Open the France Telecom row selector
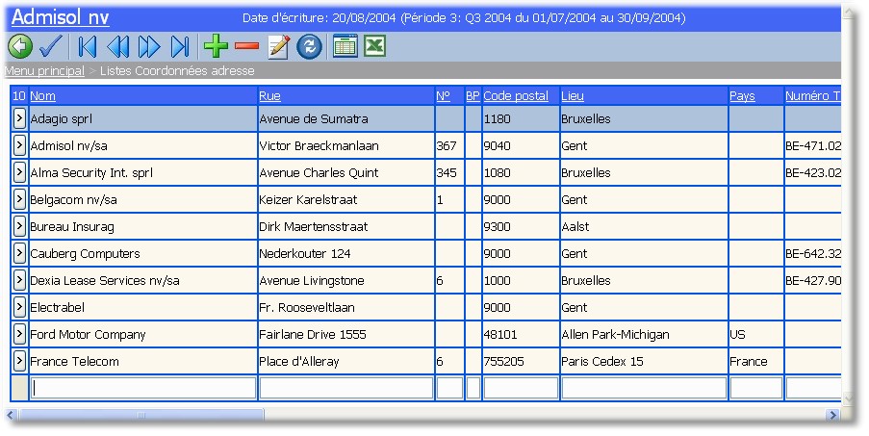Screen dimensions: 869x436 [x=19, y=361]
